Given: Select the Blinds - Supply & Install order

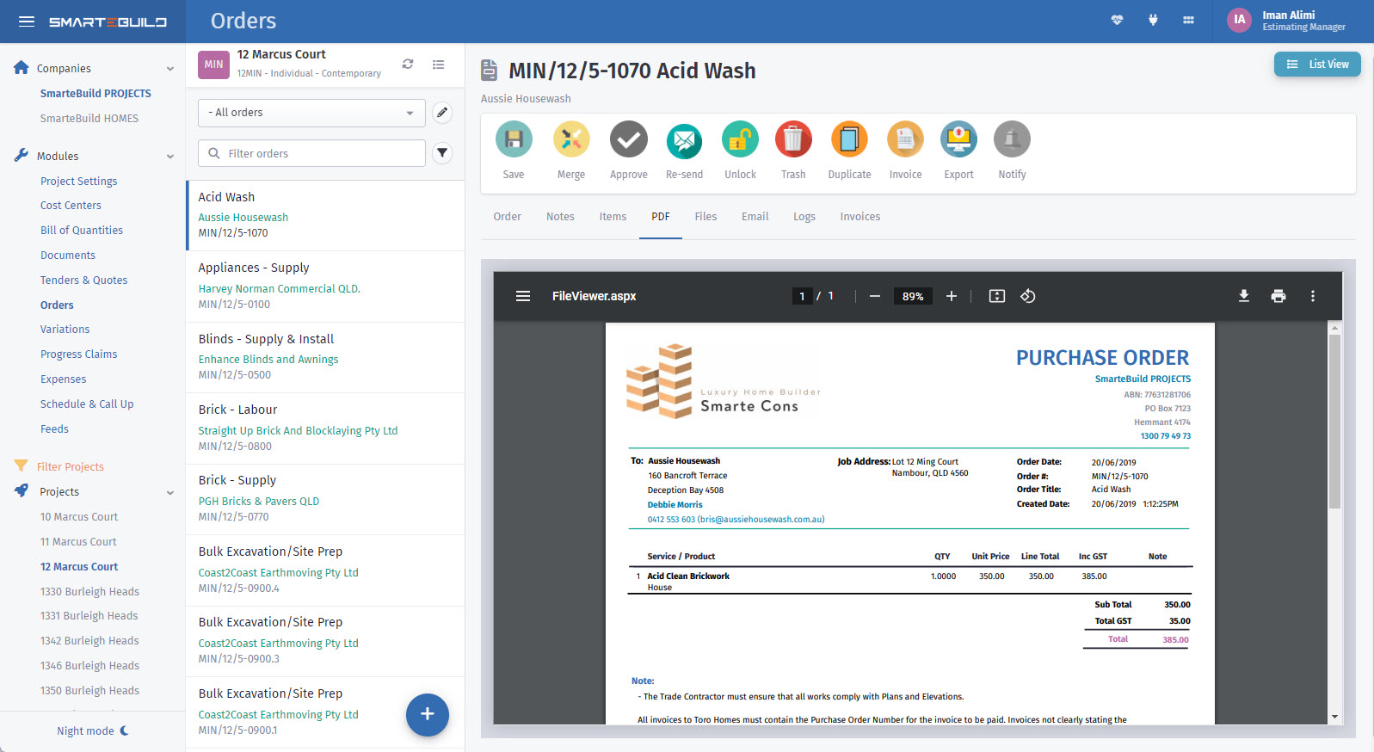Looking at the screenshot, I should coord(325,358).
